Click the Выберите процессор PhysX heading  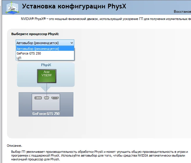(35, 34)
